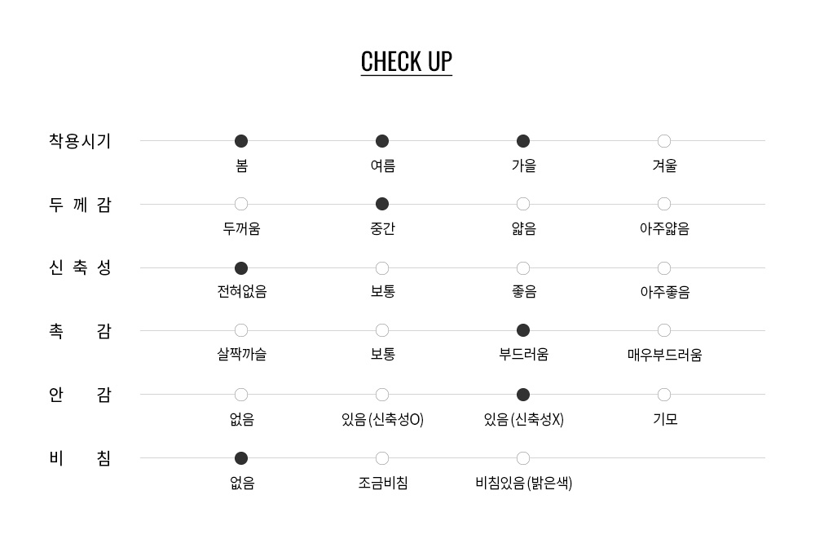Choose 살짝까슬 texture circle
The image size is (815, 539).
(x=241, y=330)
